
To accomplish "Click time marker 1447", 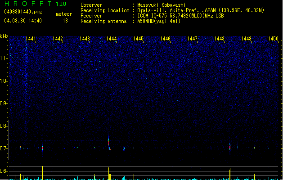I will pos(192,39).
